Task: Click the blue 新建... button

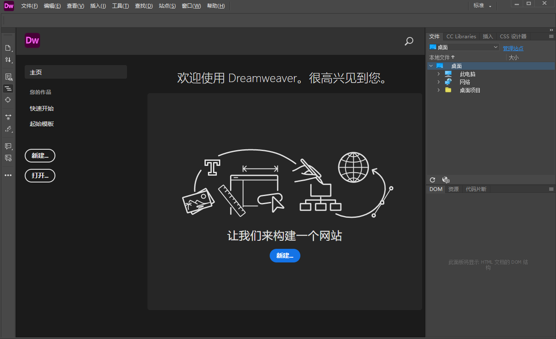Action: (285, 256)
